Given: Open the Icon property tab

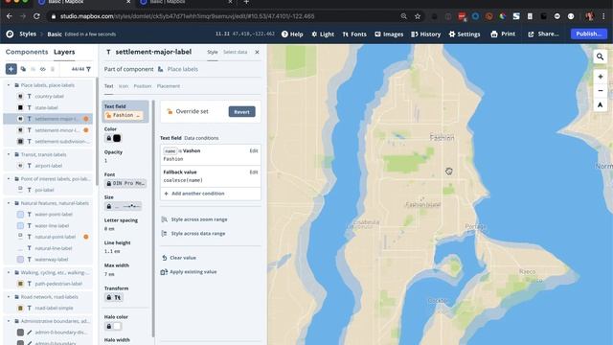Looking at the screenshot, I should pyautogui.click(x=124, y=86).
